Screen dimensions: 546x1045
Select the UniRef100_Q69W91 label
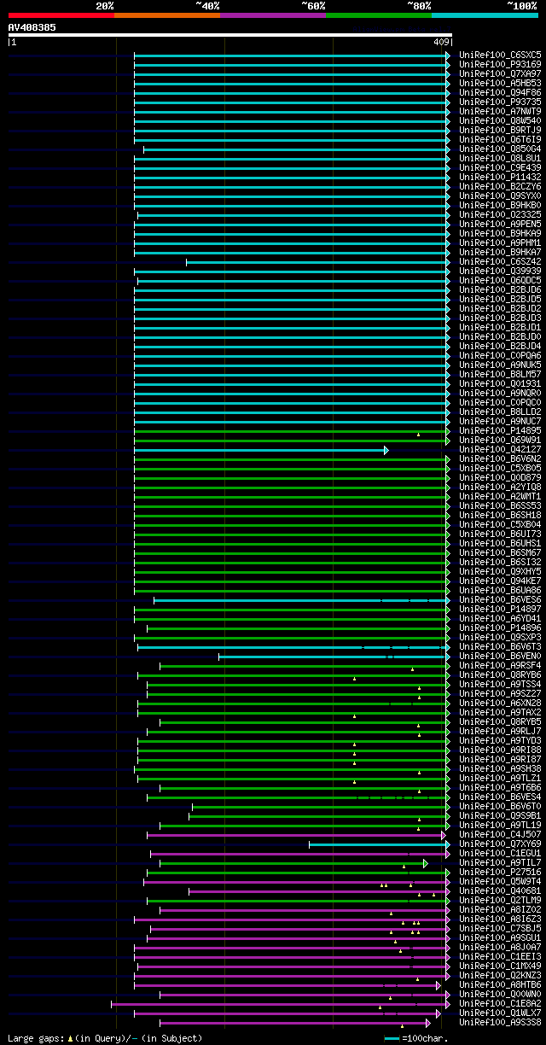coord(500,441)
